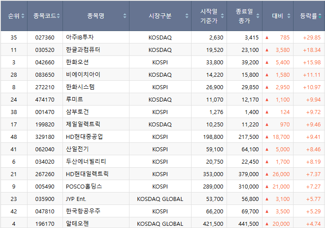Click stock code 001470
This screenshot has width=325, height=228.
(x=45, y=112)
